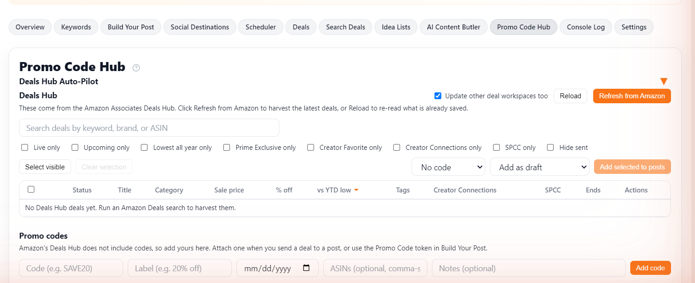Click the Clear selection button
This screenshot has width=695, height=283.
(104, 167)
